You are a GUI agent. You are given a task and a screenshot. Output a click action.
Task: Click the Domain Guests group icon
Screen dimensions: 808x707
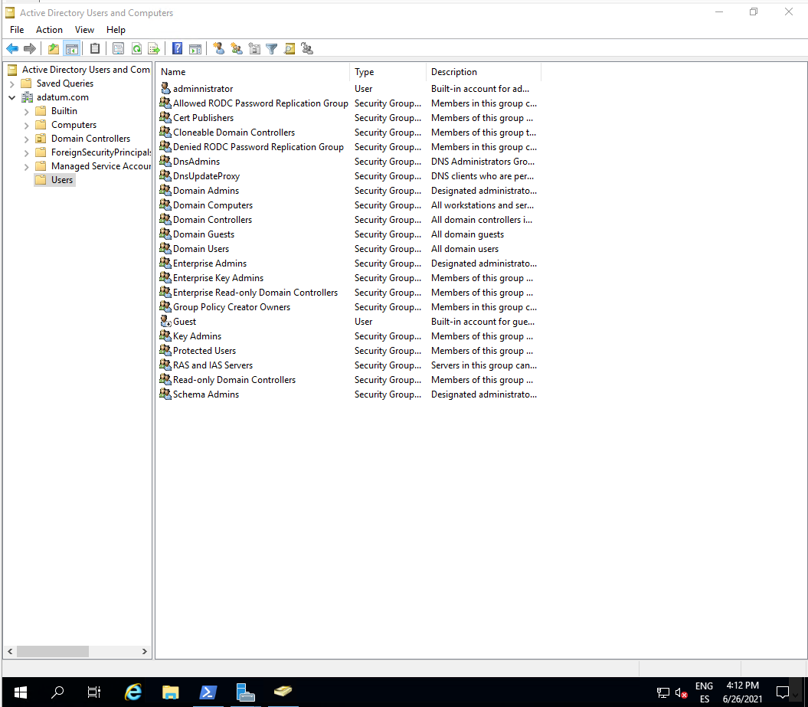click(165, 234)
